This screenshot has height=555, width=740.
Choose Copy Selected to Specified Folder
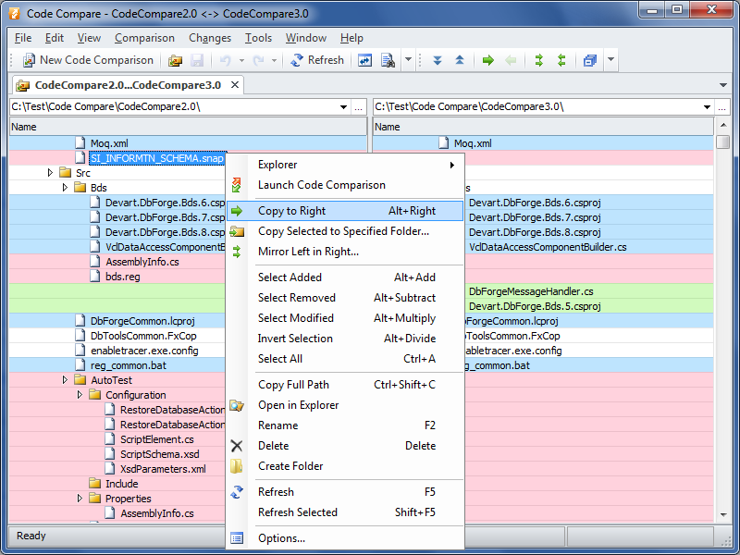[x=345, y=231]
